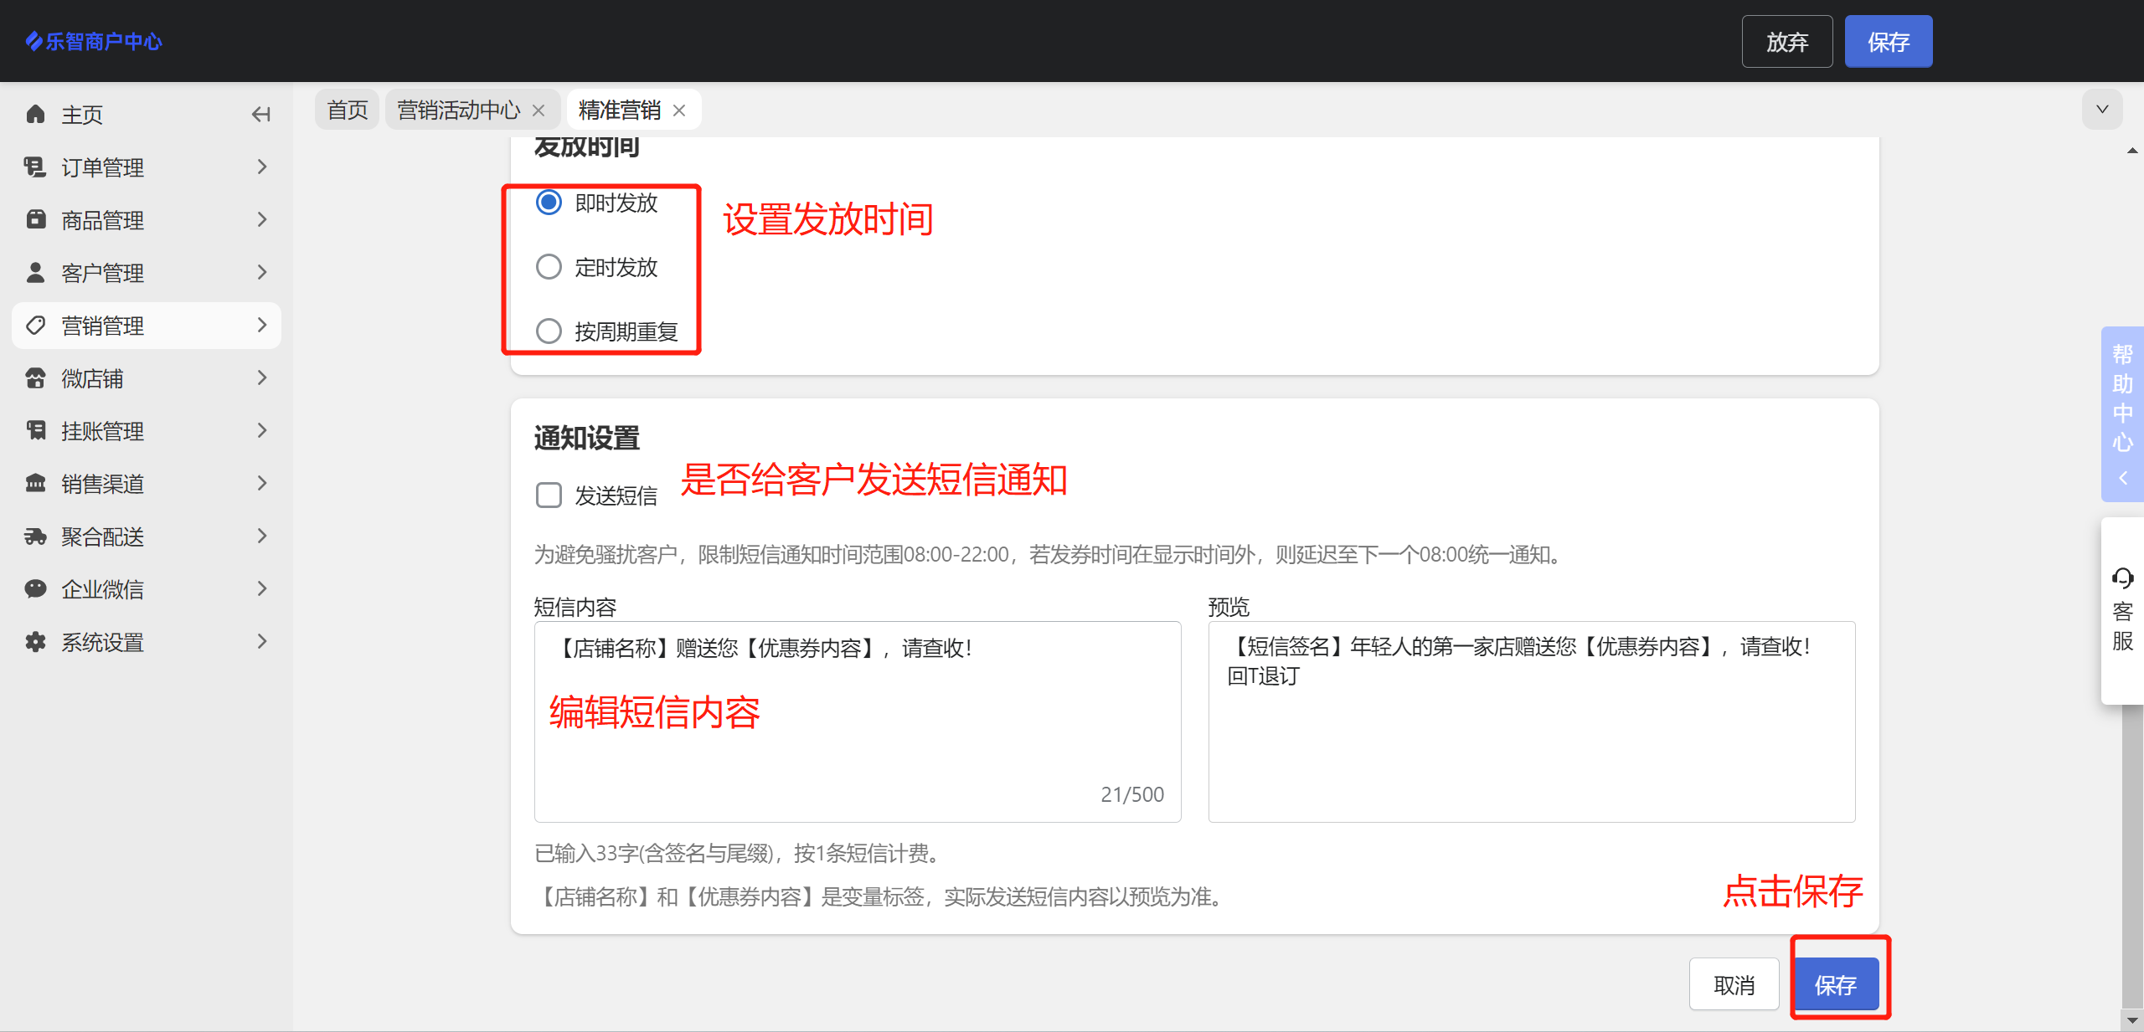Click the 订单管理 order icon
This screenshot has height=1032, width=2144.
35,167
